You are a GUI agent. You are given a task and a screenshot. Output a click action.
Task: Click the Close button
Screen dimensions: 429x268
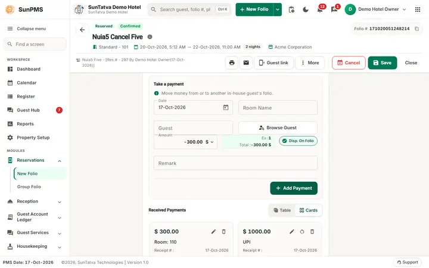pos(411,63)
